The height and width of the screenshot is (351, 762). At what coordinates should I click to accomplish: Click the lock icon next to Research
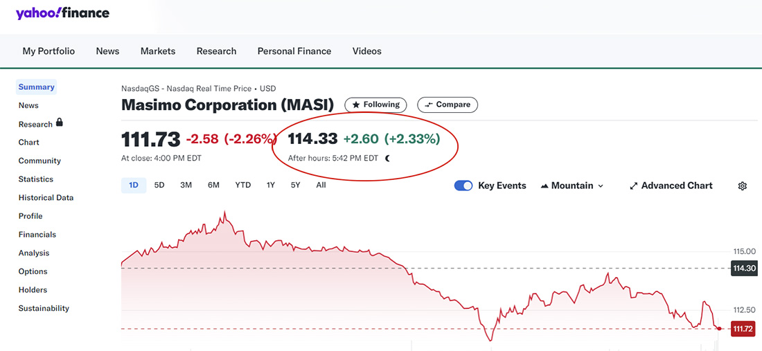pyautogui.click(x=60, y=122)
